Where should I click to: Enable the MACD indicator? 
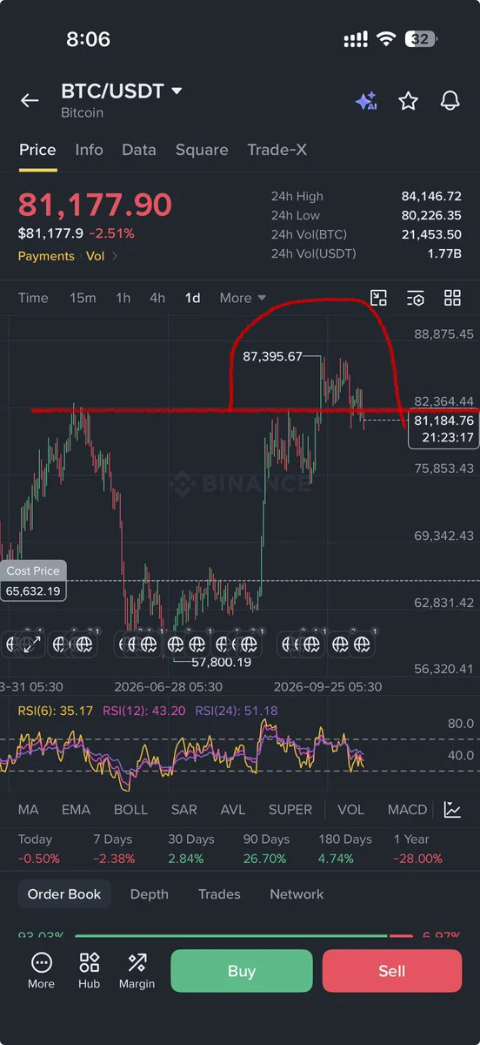coord(407,810)
